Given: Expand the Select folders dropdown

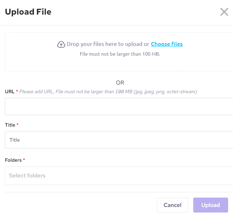Looking at the screenshot, I should (x=119, y=176).
